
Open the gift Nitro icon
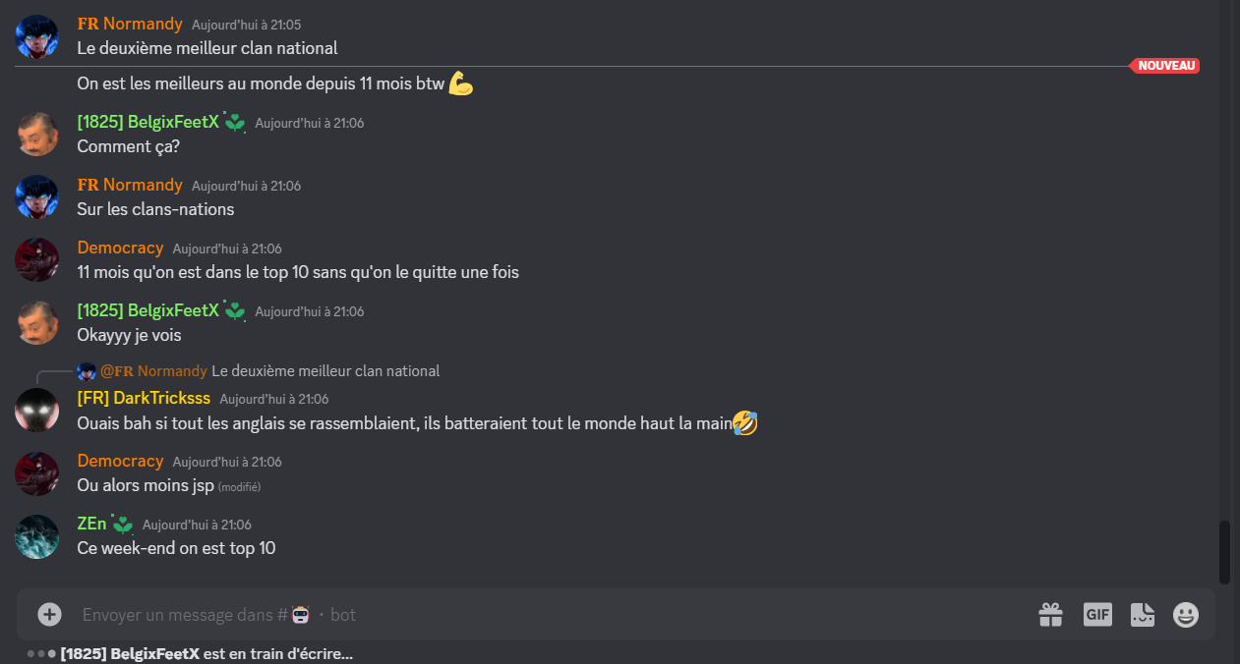coord(1051,615)
